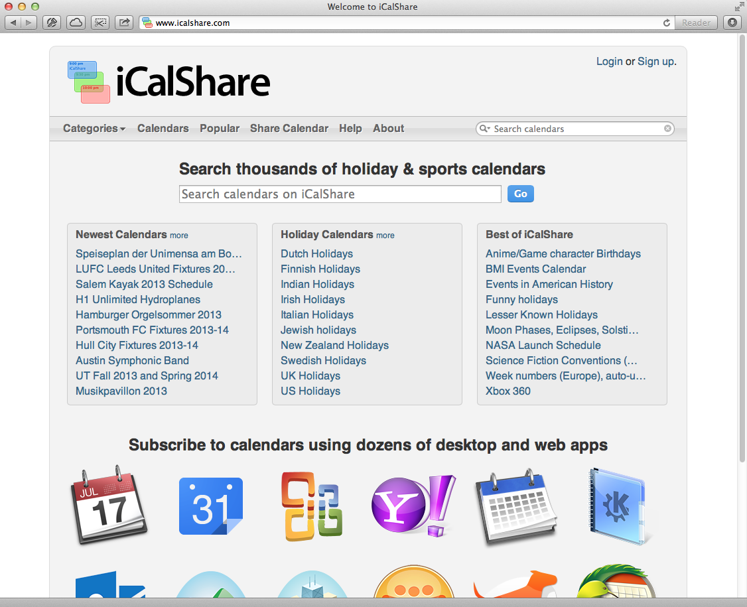Open Dutch Holidays link
This screenshot has height=607, width=747.
317,253
